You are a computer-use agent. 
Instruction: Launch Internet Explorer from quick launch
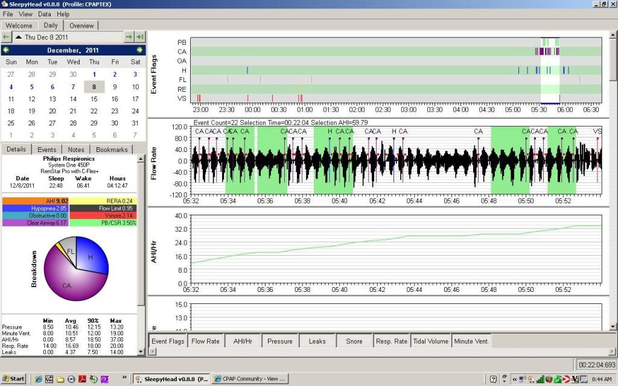(39, 379)
